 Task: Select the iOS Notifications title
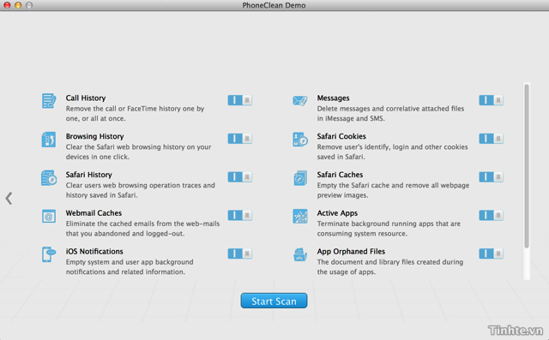(x=94, y=251)
